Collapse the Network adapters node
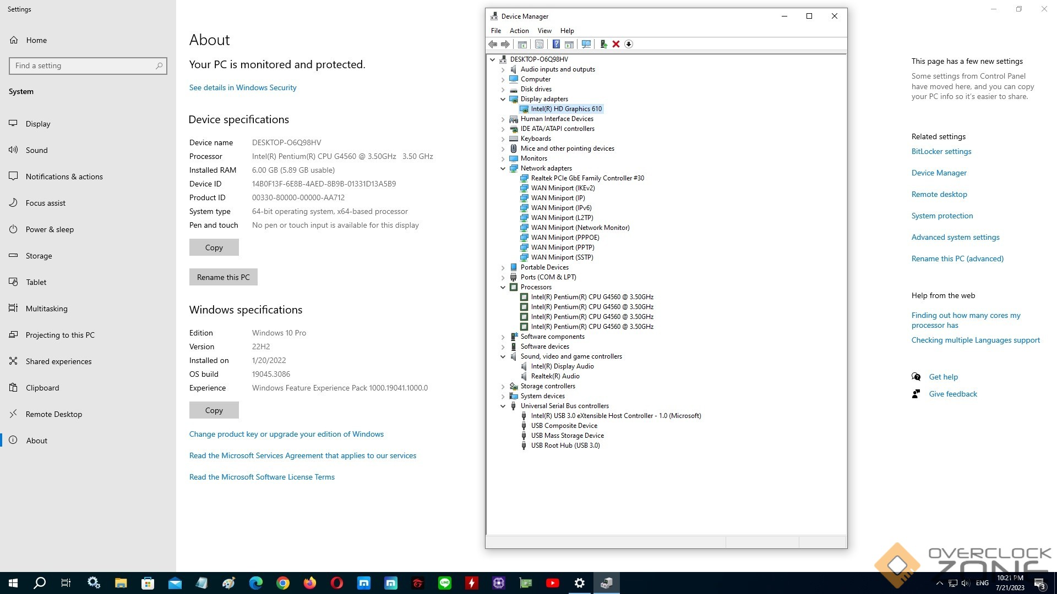This screenshot has height=594, width=1057. (503, 169)
